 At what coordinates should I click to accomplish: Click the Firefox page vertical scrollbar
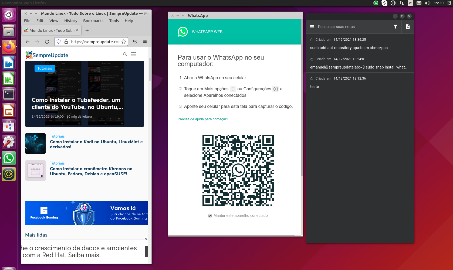150,69
